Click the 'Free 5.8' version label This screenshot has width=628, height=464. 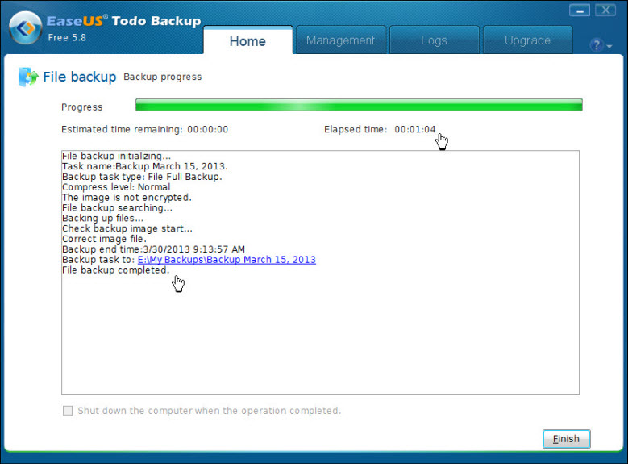67,37
